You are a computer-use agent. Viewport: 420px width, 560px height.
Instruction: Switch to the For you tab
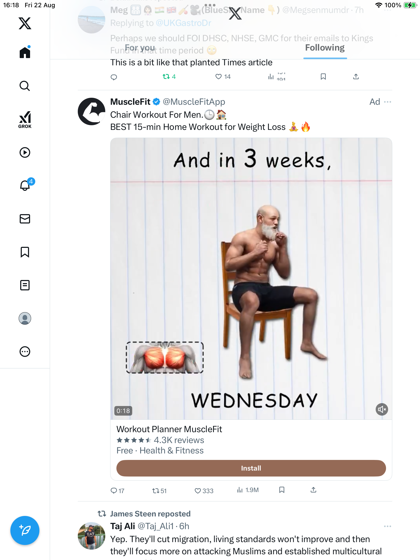(x=140, y=48)
